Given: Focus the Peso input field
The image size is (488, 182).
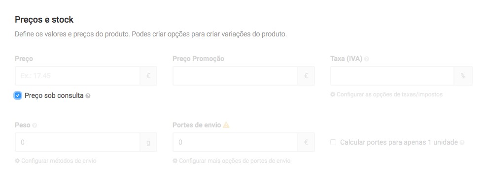Looking at the screenshot, I should (77, 142).
